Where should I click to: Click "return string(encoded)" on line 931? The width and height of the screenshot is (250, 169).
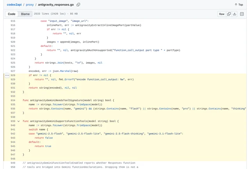point(45,88)
